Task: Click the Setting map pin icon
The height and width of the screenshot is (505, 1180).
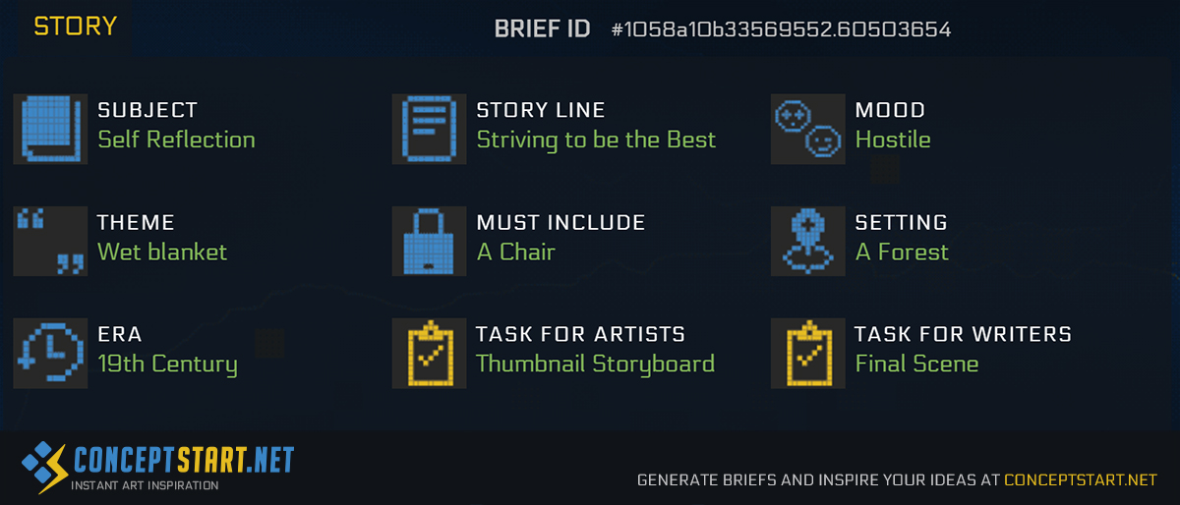Action: [808, 241]
